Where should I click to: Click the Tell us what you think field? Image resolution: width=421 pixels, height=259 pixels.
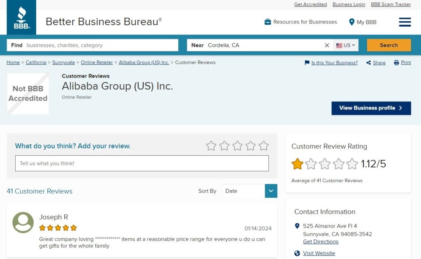(x=142, y=163)
